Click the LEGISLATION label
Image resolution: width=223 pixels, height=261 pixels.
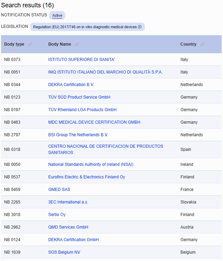click(15, 26)
